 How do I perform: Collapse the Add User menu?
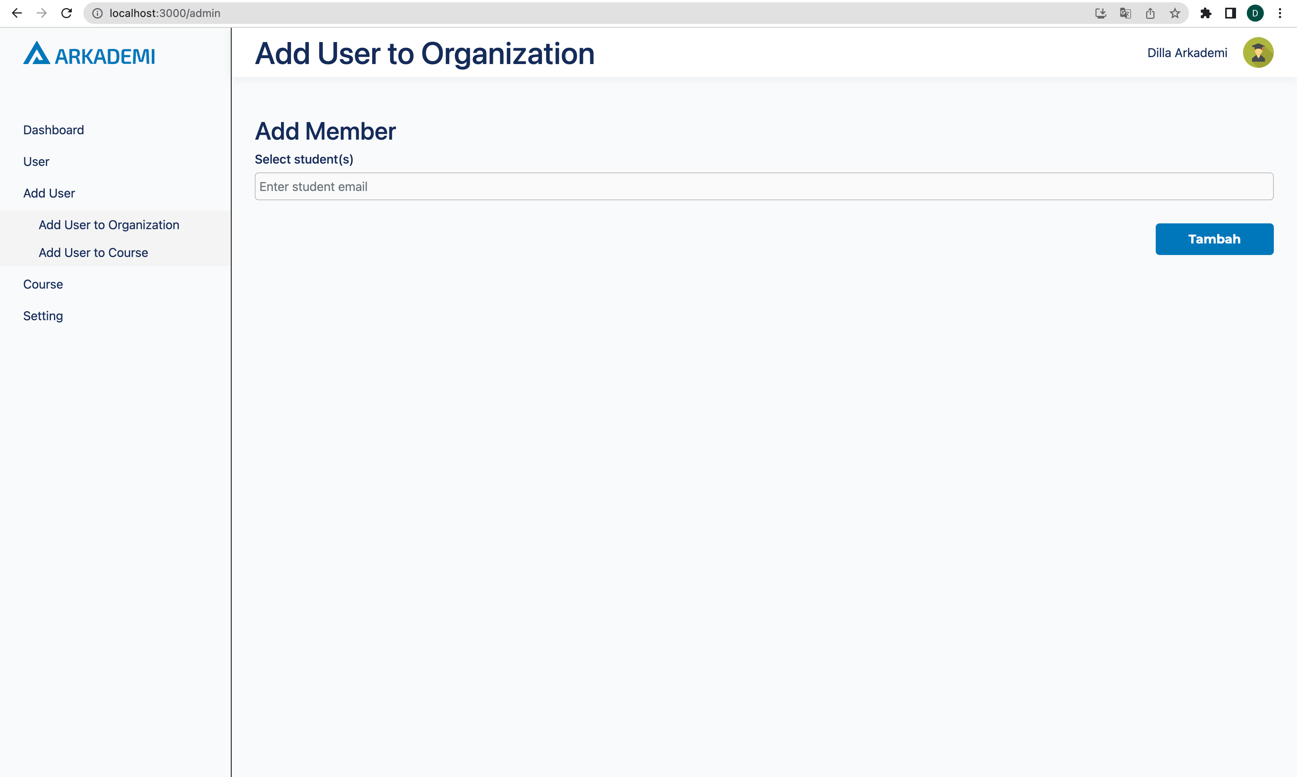(x=49, y=193)
